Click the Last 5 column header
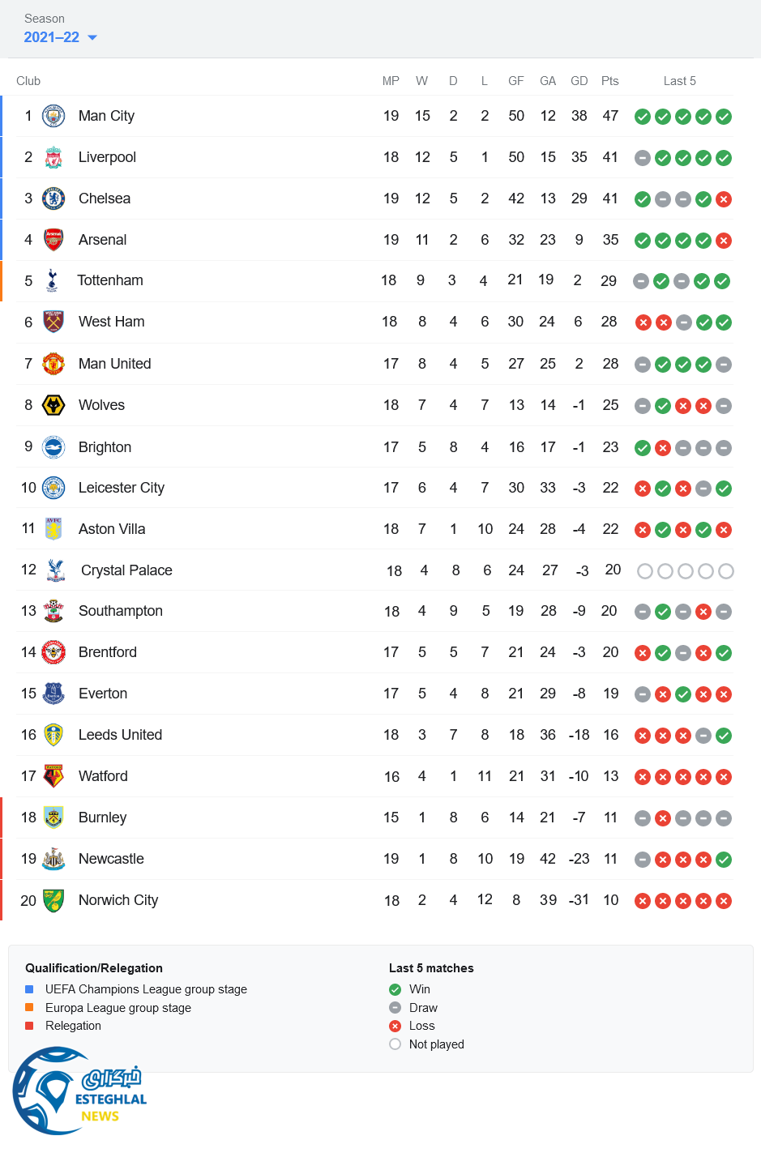This screenshot has height=1157, width=761. click(x=679, y=81)
